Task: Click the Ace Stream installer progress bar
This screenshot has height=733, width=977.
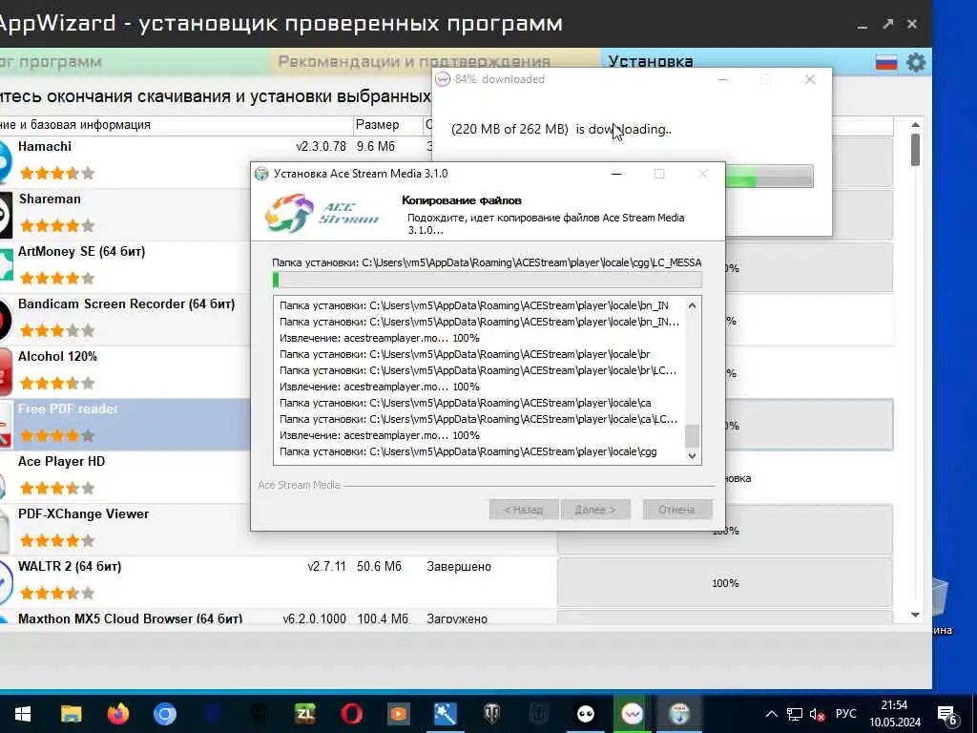Action: [x=488, y=280]
